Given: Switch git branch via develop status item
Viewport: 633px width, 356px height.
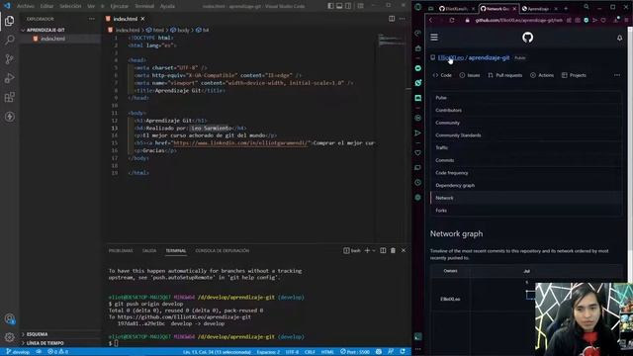Looking at the screenshot, I should point(18,352).
